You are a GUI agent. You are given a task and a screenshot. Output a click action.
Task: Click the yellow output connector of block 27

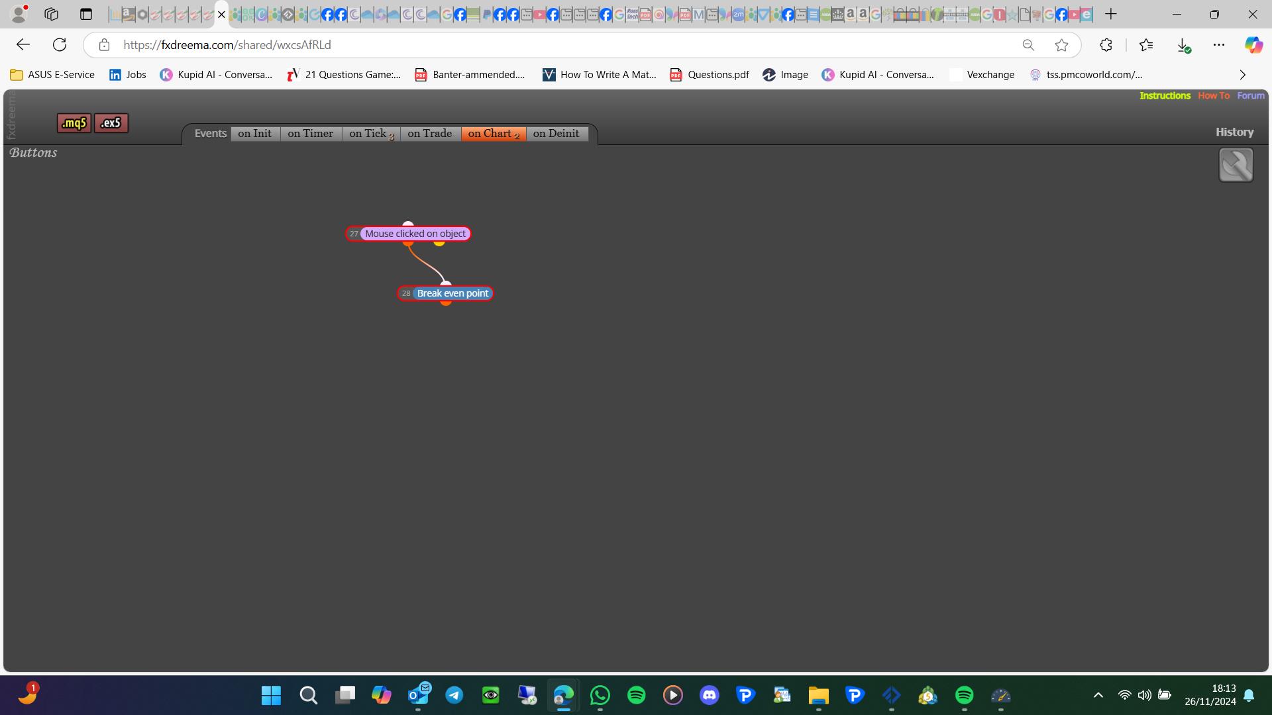tap(439, 243)
